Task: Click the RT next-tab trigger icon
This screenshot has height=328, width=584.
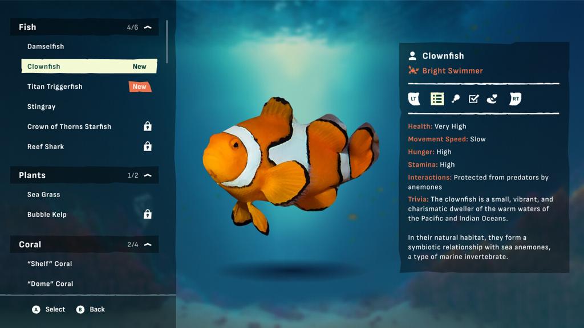Action: coord(516,99)
